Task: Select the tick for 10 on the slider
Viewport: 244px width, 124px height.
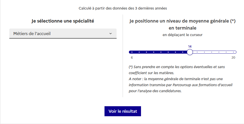Action: click(x=161, y=52)
